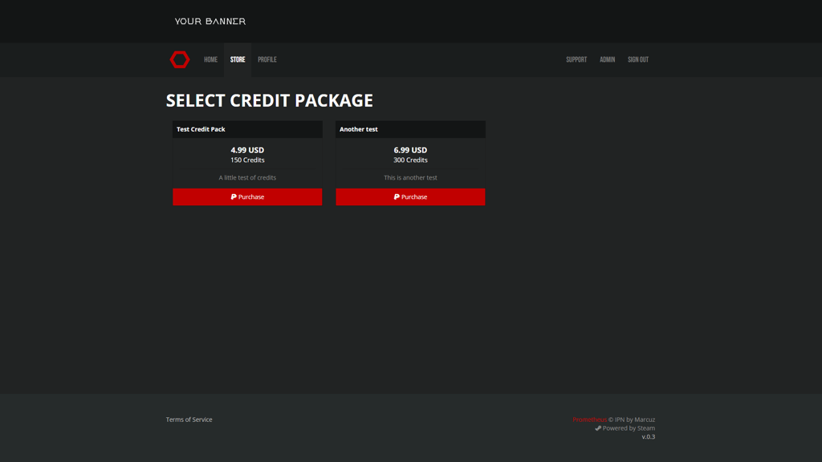822x462 pixels.
Task: Click the YOUR BANNER header text
Action: [210, 22]
